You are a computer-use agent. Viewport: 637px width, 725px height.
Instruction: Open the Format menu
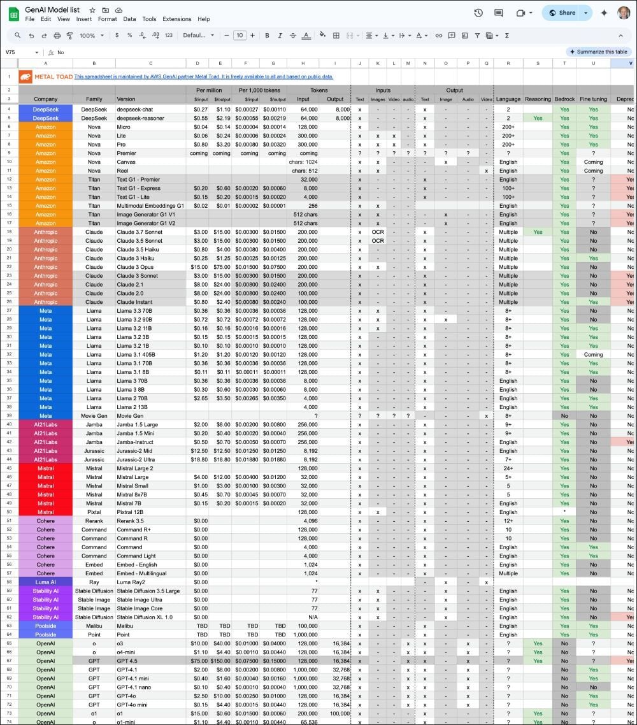(x=107, y=19)
